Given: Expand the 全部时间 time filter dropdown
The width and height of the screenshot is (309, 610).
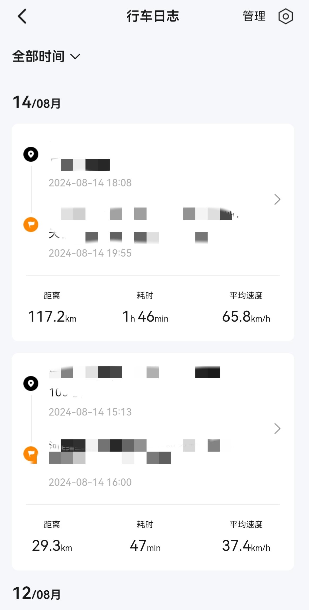Looking at the screenshot, I should (x=46, y=57).
